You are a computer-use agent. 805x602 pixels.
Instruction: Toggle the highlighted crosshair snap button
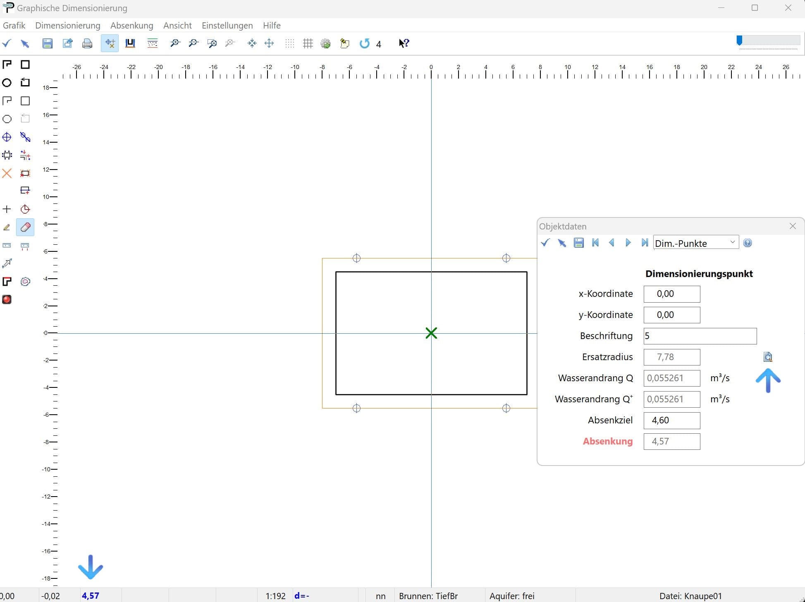(110, 43)
